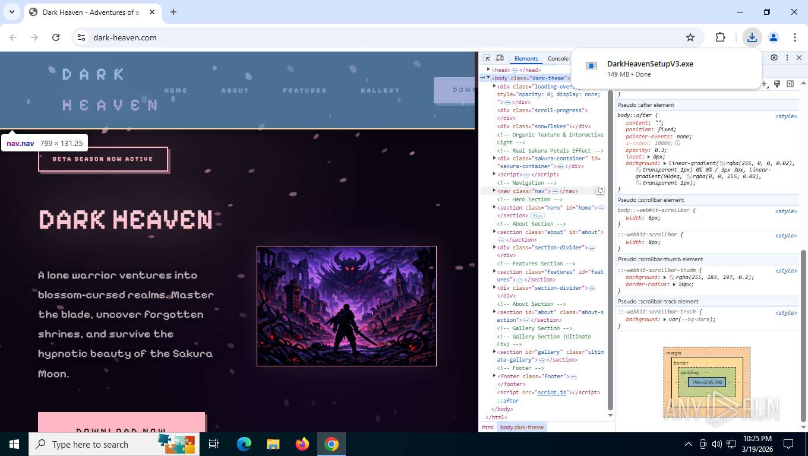Screen dimensions: 808x456
Task: Click the box model content size 799×6745.590
Action: (x=707, y=382)
